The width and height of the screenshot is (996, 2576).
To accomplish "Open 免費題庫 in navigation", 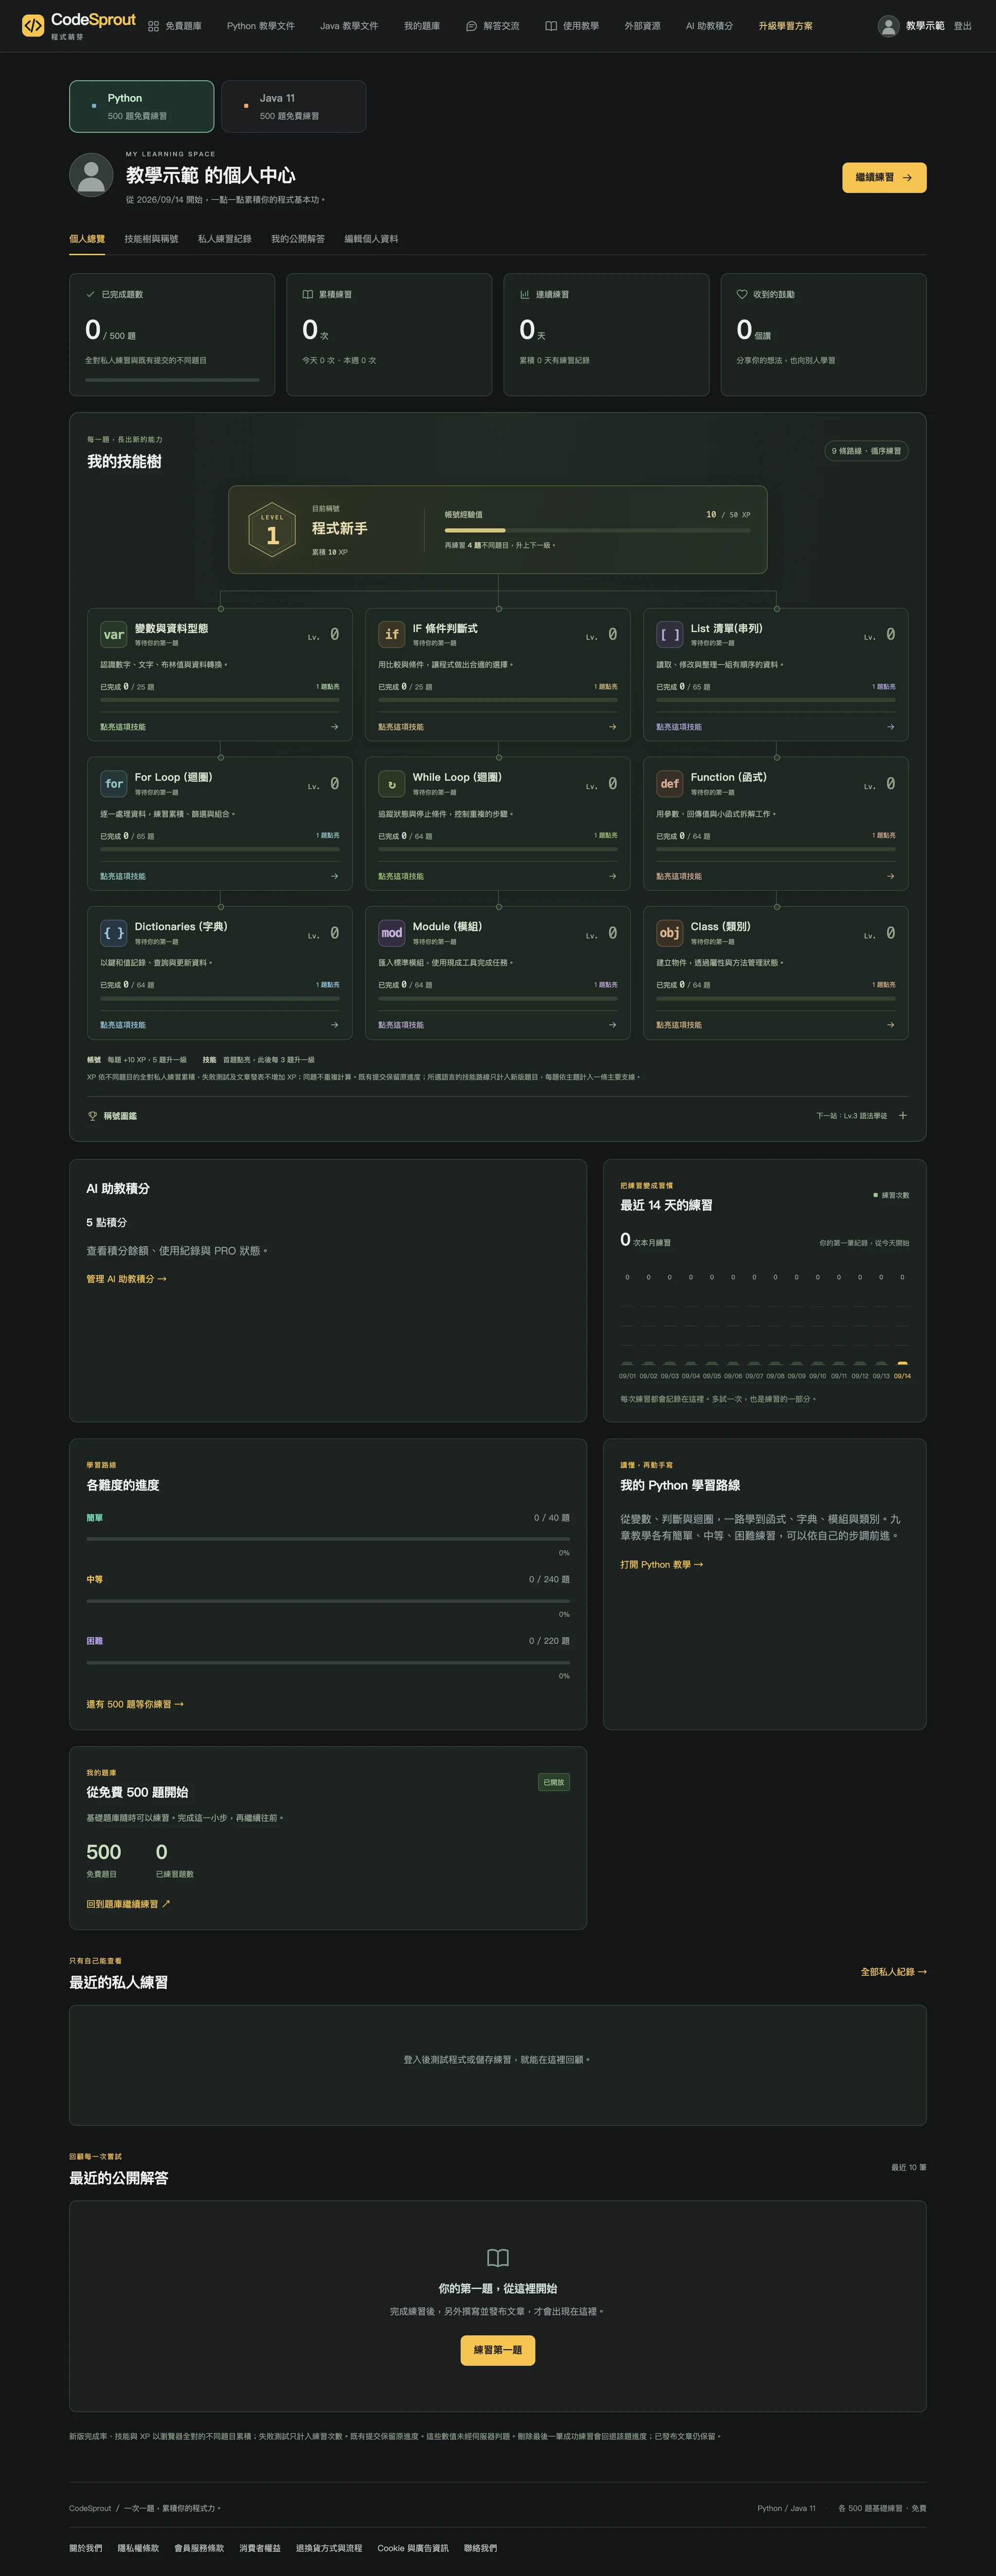I will click(x=175, y=26).
